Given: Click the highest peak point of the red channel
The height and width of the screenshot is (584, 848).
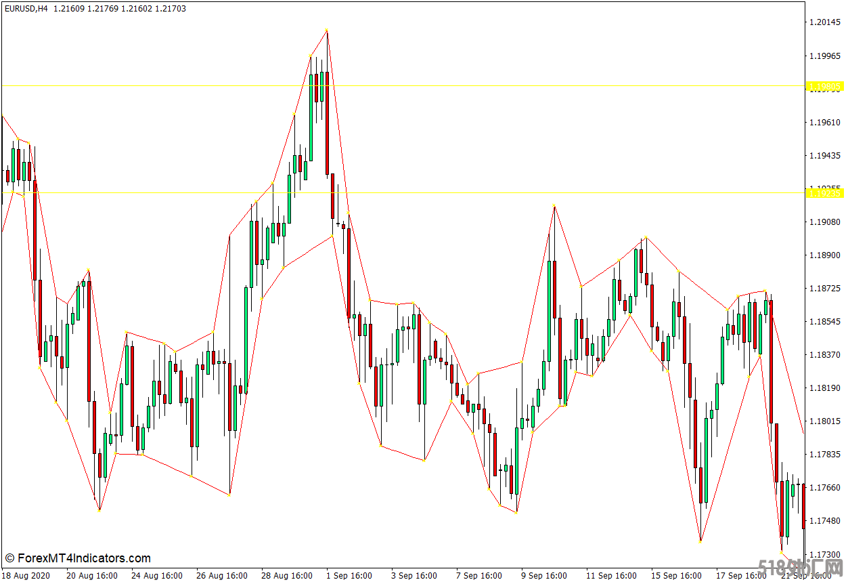Looking at the screenshot, I should 327,30.
